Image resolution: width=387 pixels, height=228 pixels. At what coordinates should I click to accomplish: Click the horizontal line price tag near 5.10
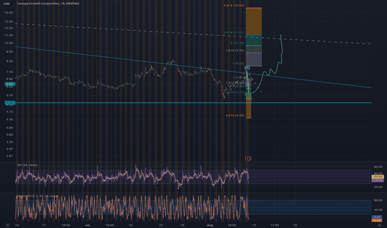(10, 103)
